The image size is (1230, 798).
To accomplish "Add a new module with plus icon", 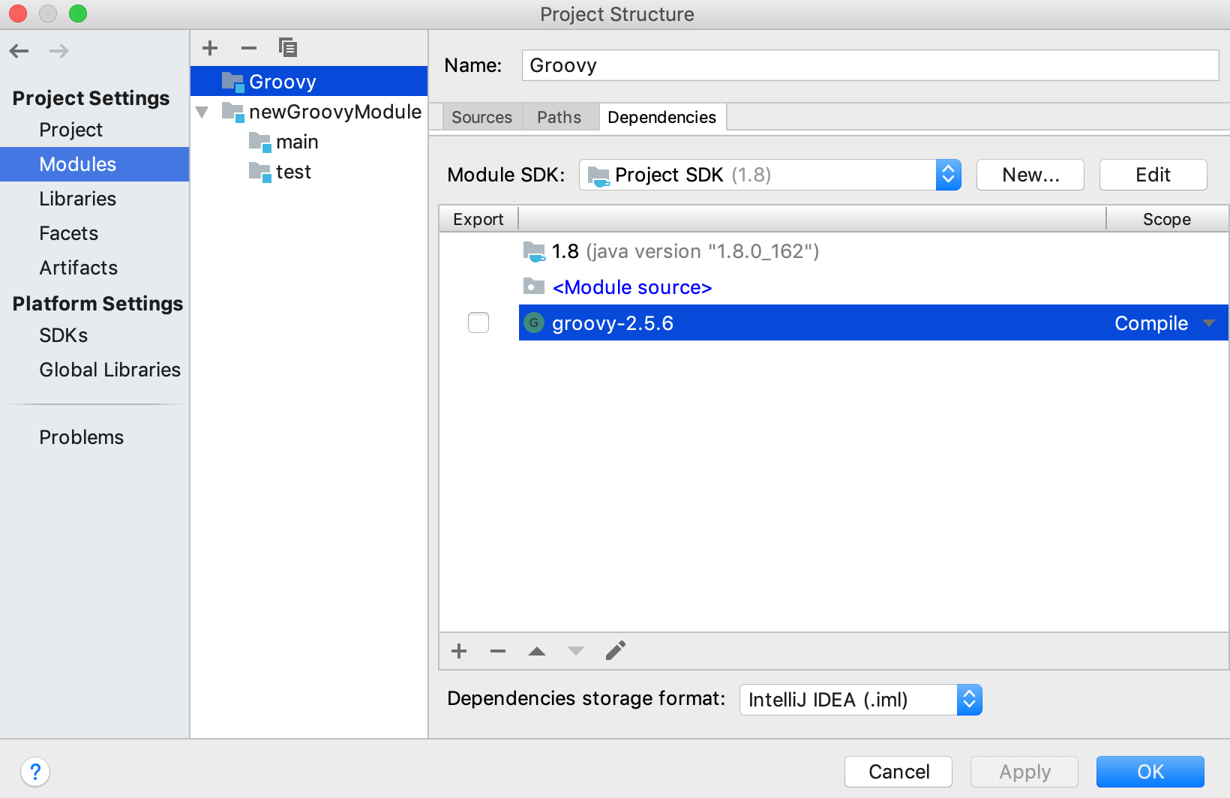I will pyautogui.click(x=210, y=48).
